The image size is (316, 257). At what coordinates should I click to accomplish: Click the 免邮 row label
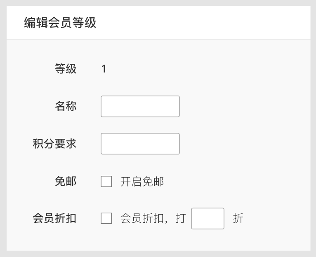[66, 181]
